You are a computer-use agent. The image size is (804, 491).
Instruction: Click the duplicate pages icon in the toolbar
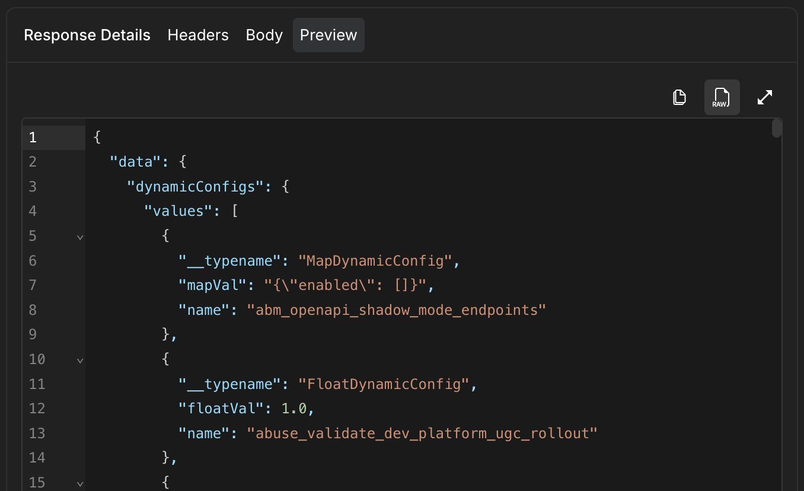679,97
